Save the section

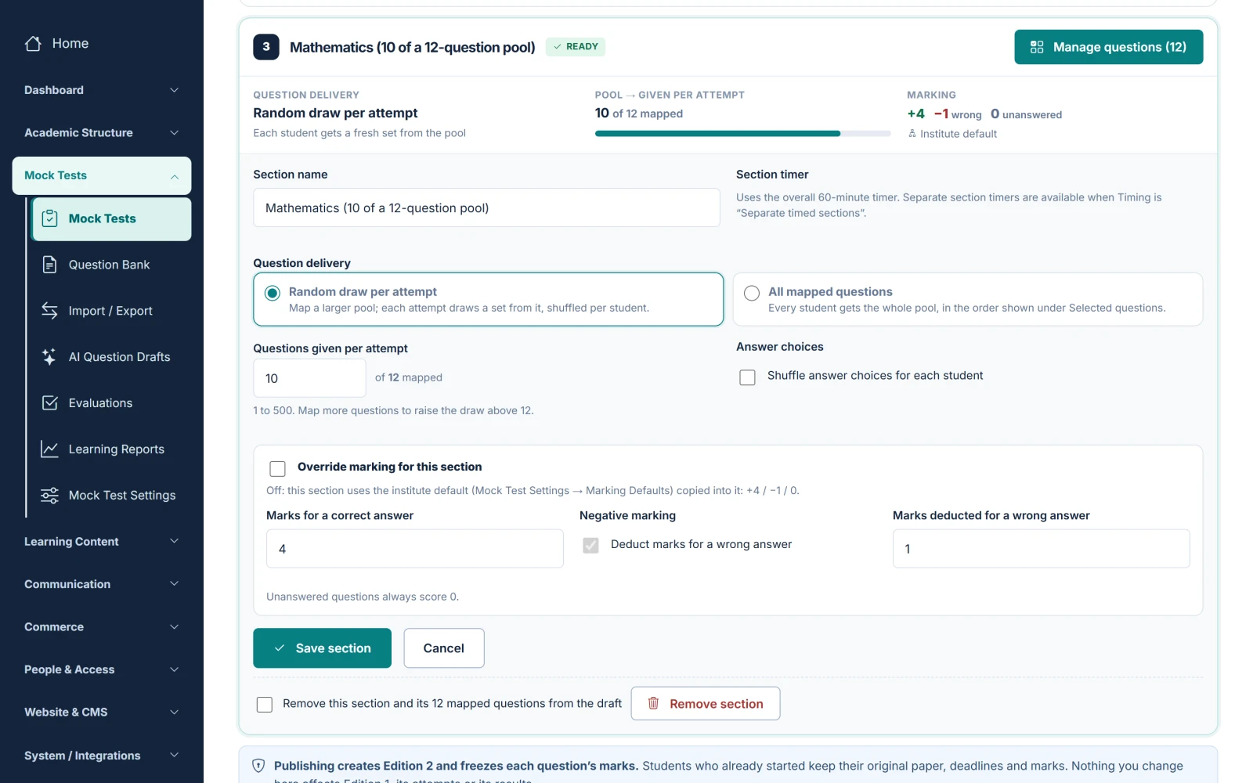click(x=322, y=648)
